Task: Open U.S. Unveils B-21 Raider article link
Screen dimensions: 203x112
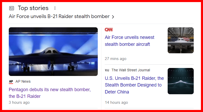Action: coord(134,85)
